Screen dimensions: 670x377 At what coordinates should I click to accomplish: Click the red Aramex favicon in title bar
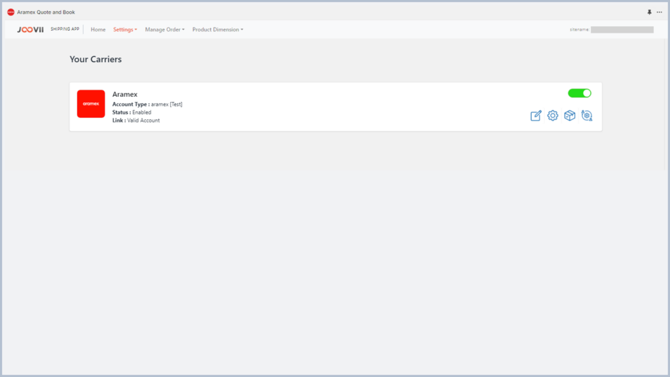pos(10,12)
